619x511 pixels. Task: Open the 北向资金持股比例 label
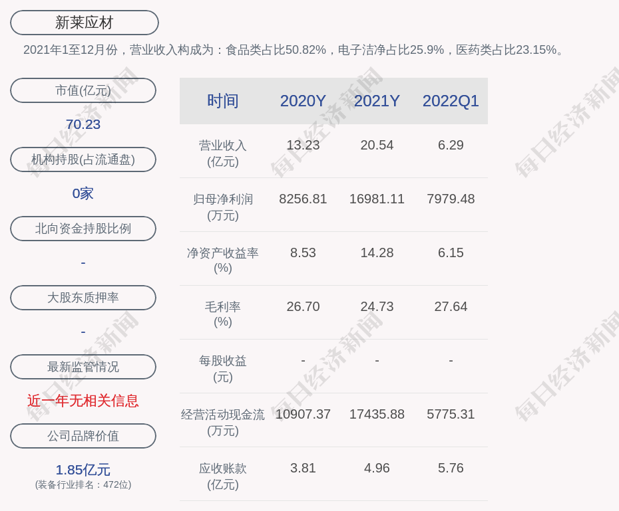[83, 229]
